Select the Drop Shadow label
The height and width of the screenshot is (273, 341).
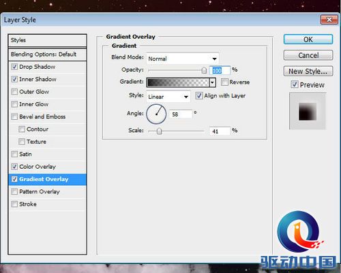[x=38, y=67]
